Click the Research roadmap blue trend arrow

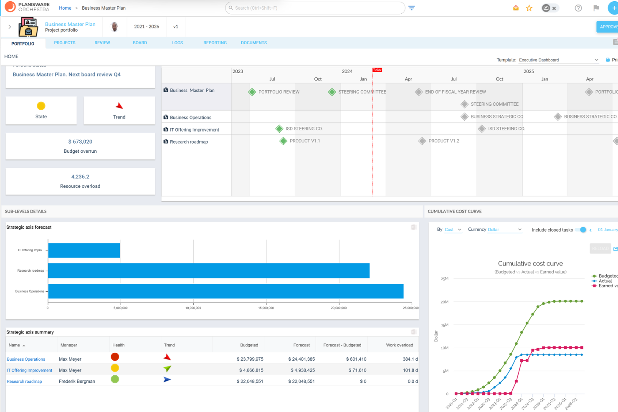click(x=167, y=379)
